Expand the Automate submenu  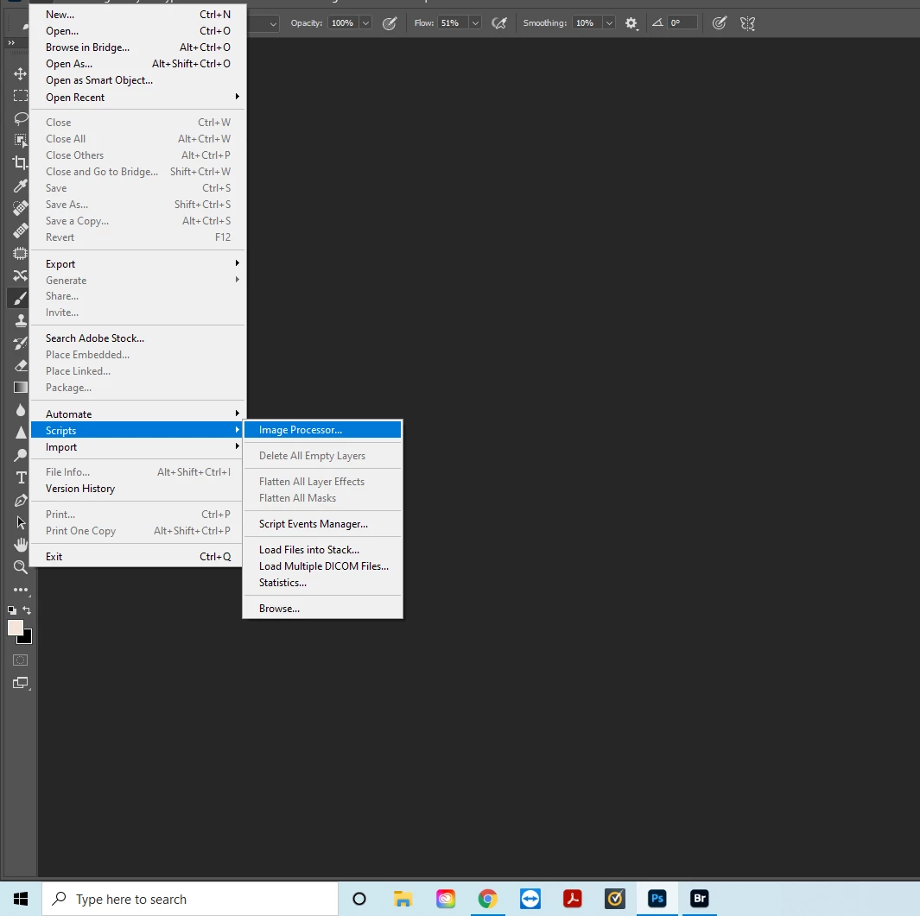click(138, 414)
